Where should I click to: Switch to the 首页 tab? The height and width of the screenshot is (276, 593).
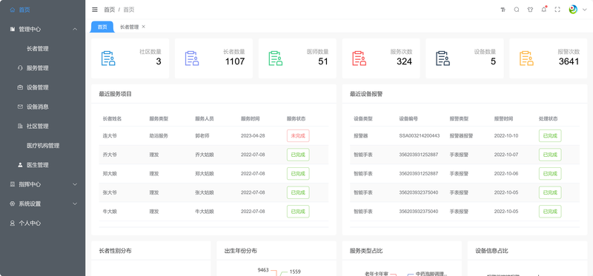(102, 27)
